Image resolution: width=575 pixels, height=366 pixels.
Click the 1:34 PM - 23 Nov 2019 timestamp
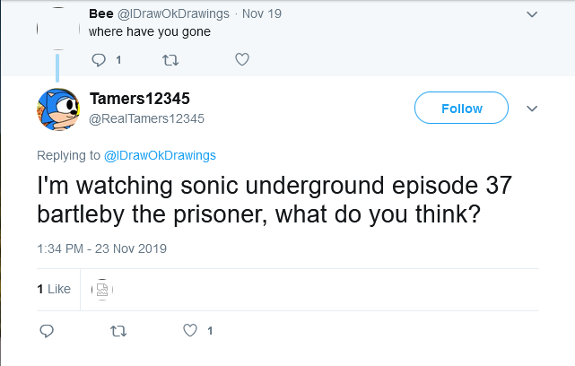click(x=102, y=248)
